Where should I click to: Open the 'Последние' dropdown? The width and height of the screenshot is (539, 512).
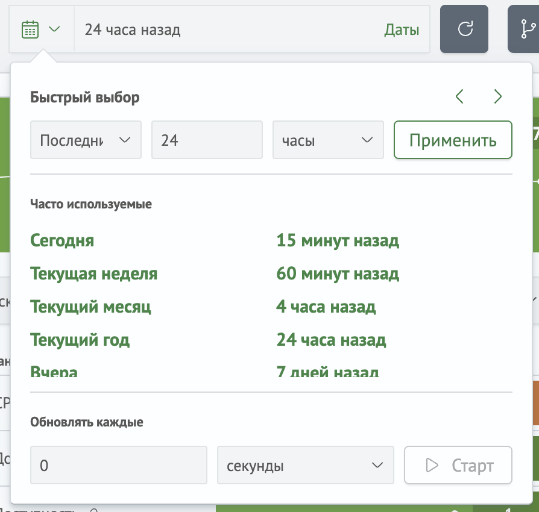pos(86,140)
